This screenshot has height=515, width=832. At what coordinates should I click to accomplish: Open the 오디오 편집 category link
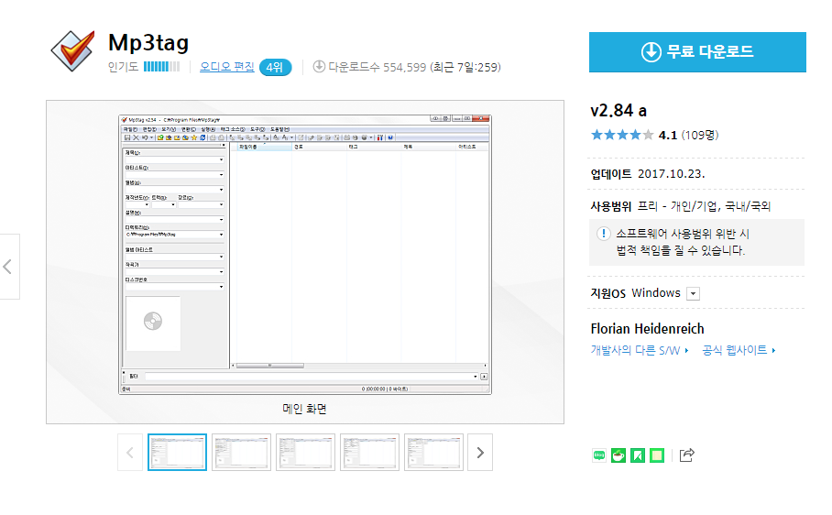pyautogui.click(x=226, y=67)
